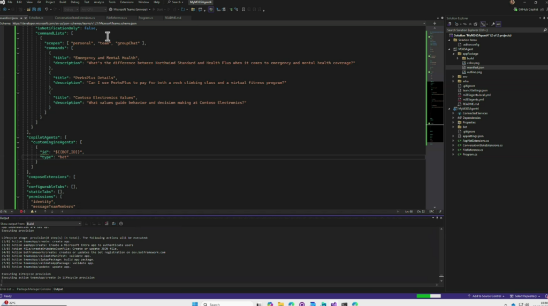The width and height of the screenshot is (548, 306).
Task: Click the error count indicator icon
Action: point(21,211)
